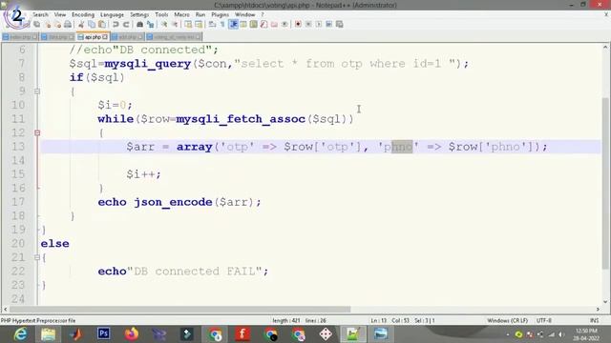Open Firefox from the taskbar
The height and width of the screenshot is (343, 611).
pos(132,334)
